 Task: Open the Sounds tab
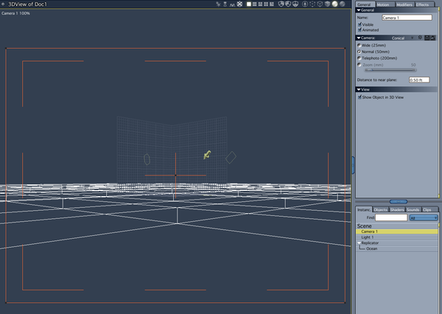pos(413,209)
